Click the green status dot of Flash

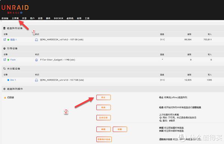point(8,60)
